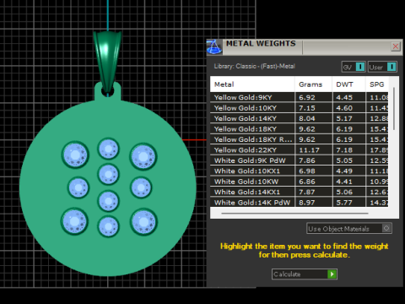405x304 pixels.
Task: Select the pendant bail in the viewport
Action: 107,61
